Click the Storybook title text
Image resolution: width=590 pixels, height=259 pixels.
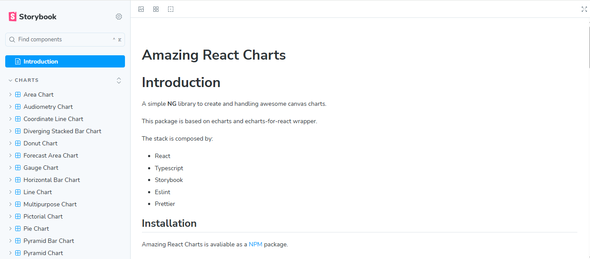38,17
